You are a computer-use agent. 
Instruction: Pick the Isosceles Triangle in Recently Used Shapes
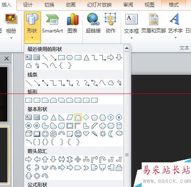[86, 58]
